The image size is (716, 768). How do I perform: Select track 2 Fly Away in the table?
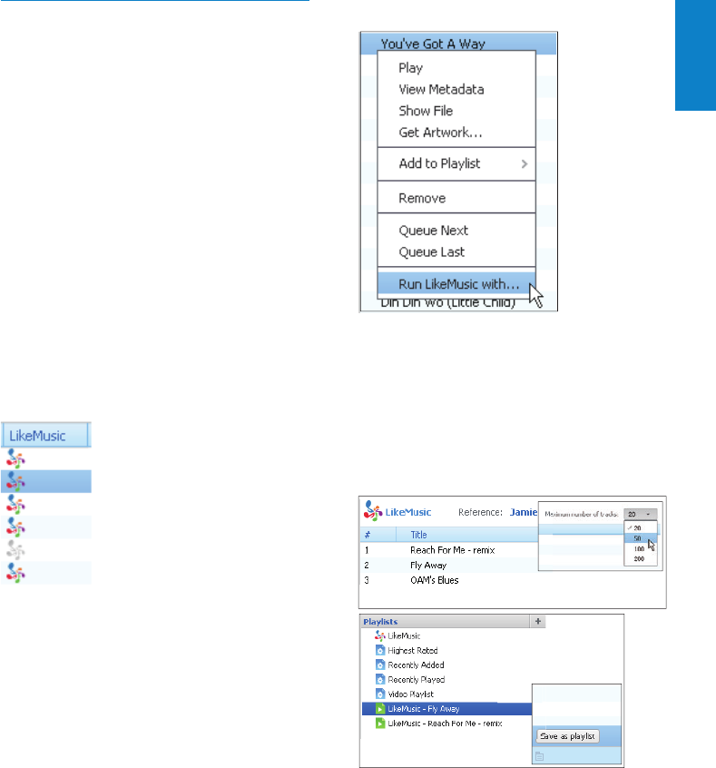coord(449,566)
